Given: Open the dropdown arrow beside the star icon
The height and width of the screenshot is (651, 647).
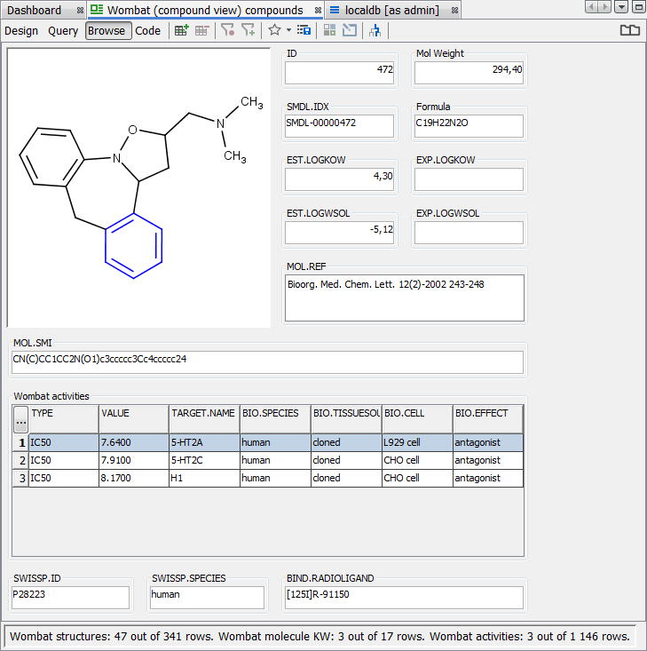Looking at the screenshot, I should click(288, 30).
